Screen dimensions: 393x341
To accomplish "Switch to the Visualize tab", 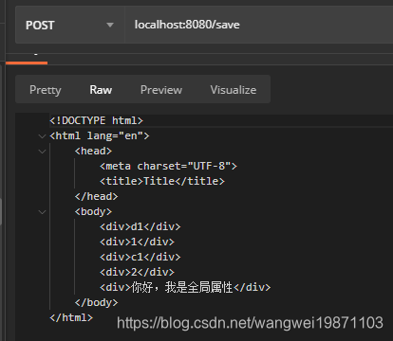I will point(234,90).
